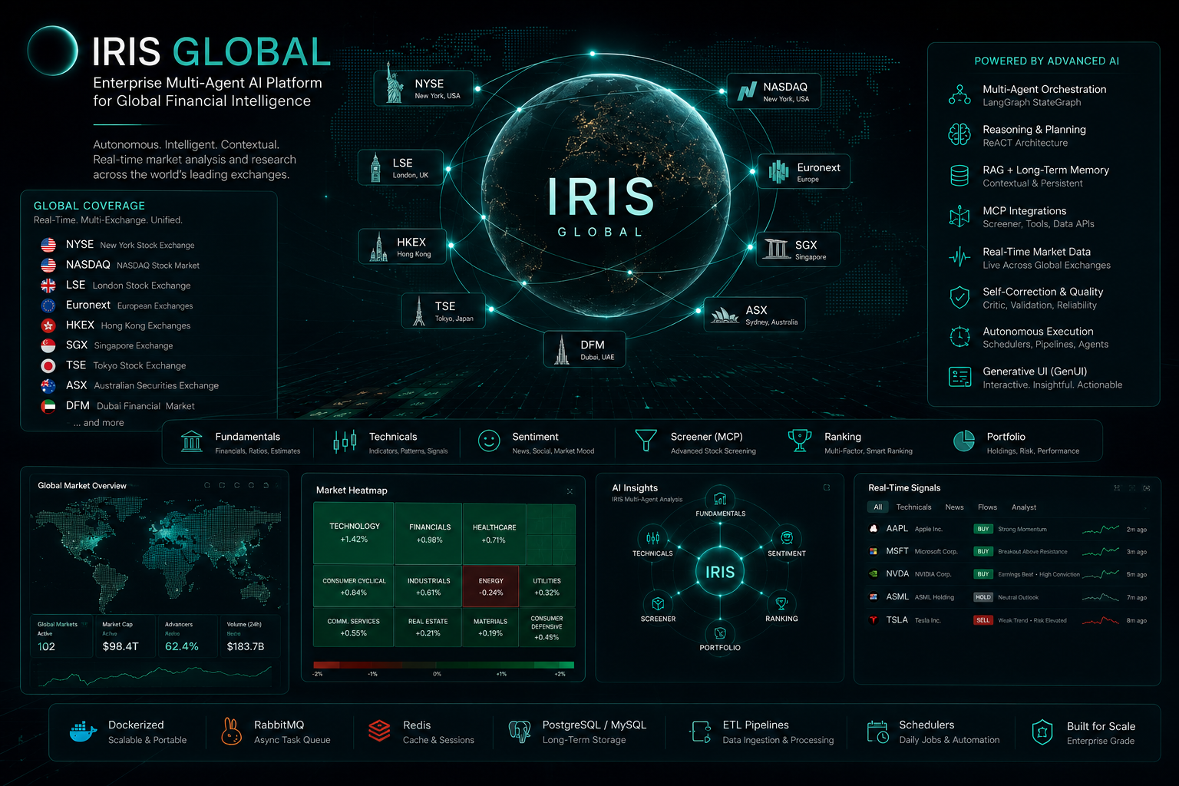Click the MCP Integrations icon

click(959, 216)
